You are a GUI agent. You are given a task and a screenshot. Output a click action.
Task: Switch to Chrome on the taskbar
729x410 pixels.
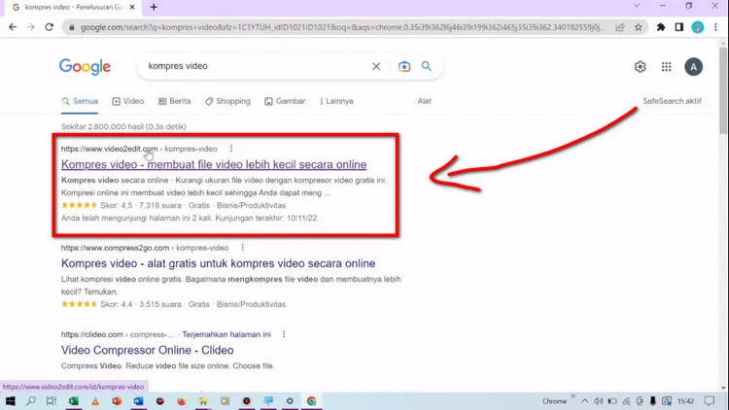pos(311,401)
